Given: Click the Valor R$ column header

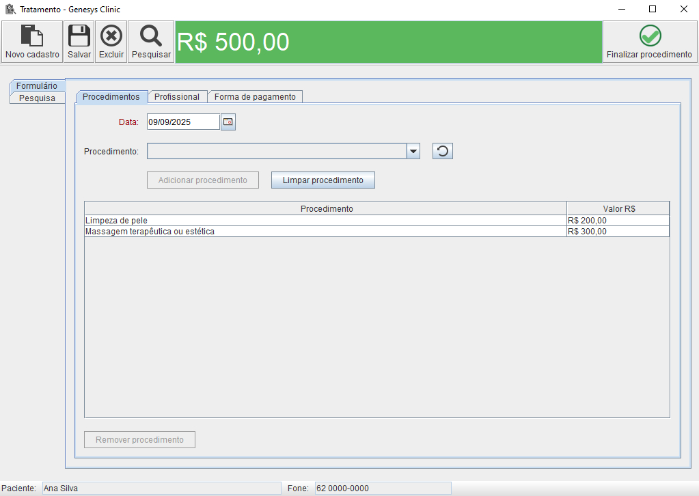Looking at the screenshot, I should point(618,208).
